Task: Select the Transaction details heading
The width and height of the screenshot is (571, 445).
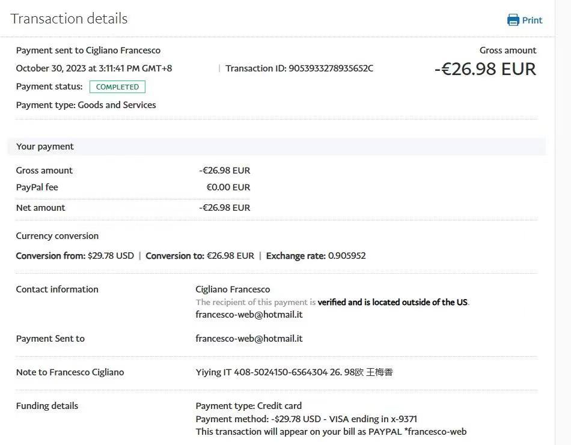Action: 69,19
